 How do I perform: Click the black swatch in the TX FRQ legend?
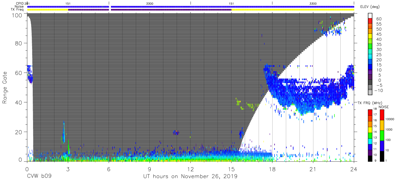(371, 159)
